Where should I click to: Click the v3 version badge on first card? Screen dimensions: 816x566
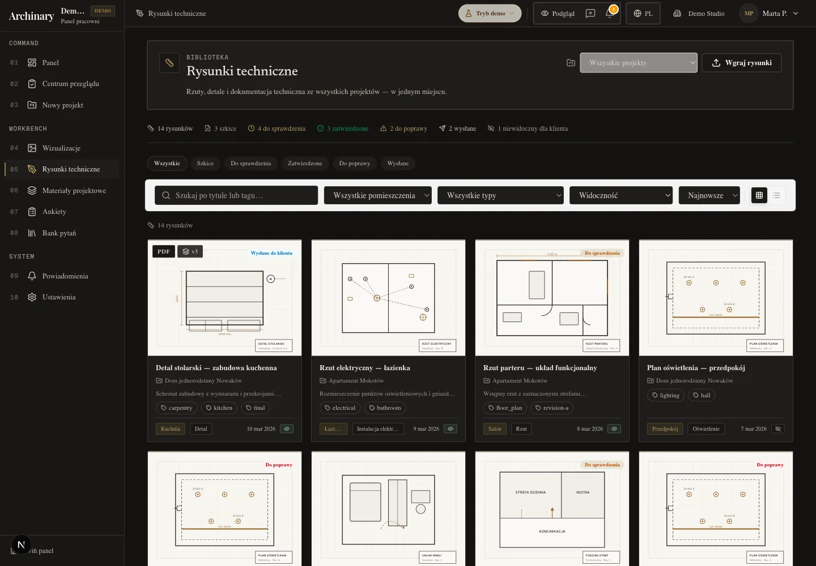pyautogui.click(x=190, y=251)
